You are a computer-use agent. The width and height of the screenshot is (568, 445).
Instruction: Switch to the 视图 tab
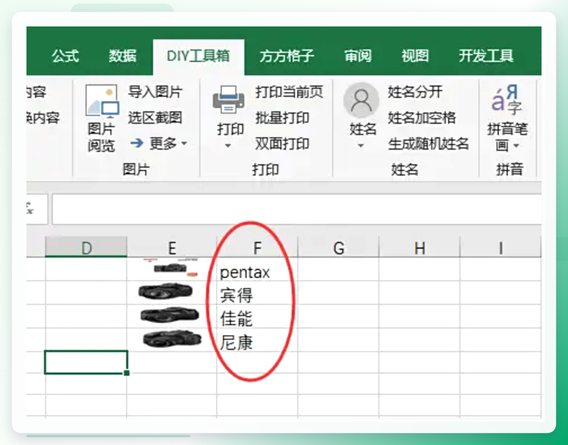point(415,56)
